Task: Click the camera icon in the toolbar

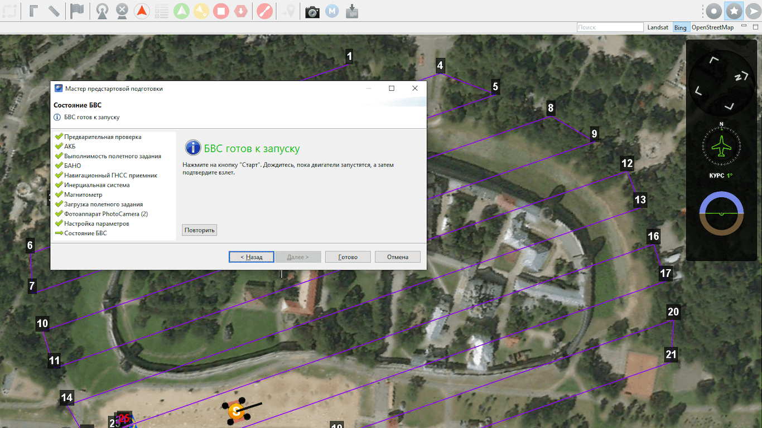Action: 312,11
